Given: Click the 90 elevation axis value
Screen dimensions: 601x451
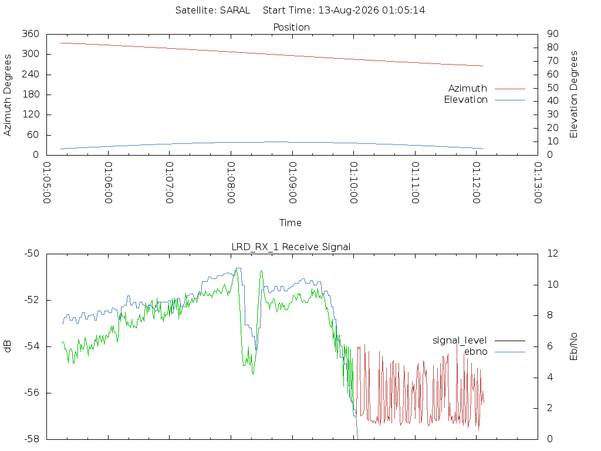Looking at the screenshot, I should (553, 34).
